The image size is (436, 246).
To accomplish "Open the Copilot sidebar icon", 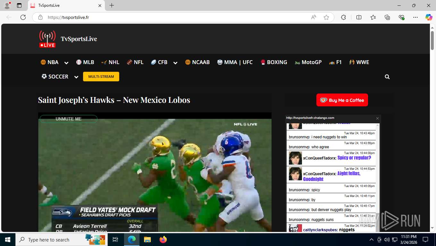I will (x=429, y=17).
